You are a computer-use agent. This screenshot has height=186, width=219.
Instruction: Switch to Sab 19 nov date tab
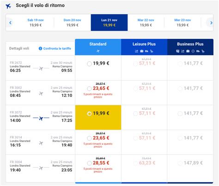pyautogui.click(x=36, y=23)
